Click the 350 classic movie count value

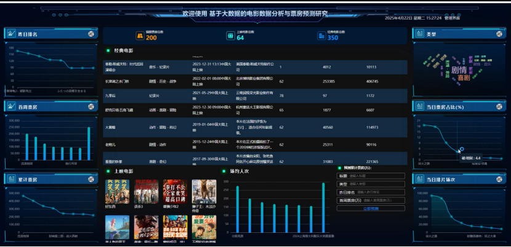332,37
